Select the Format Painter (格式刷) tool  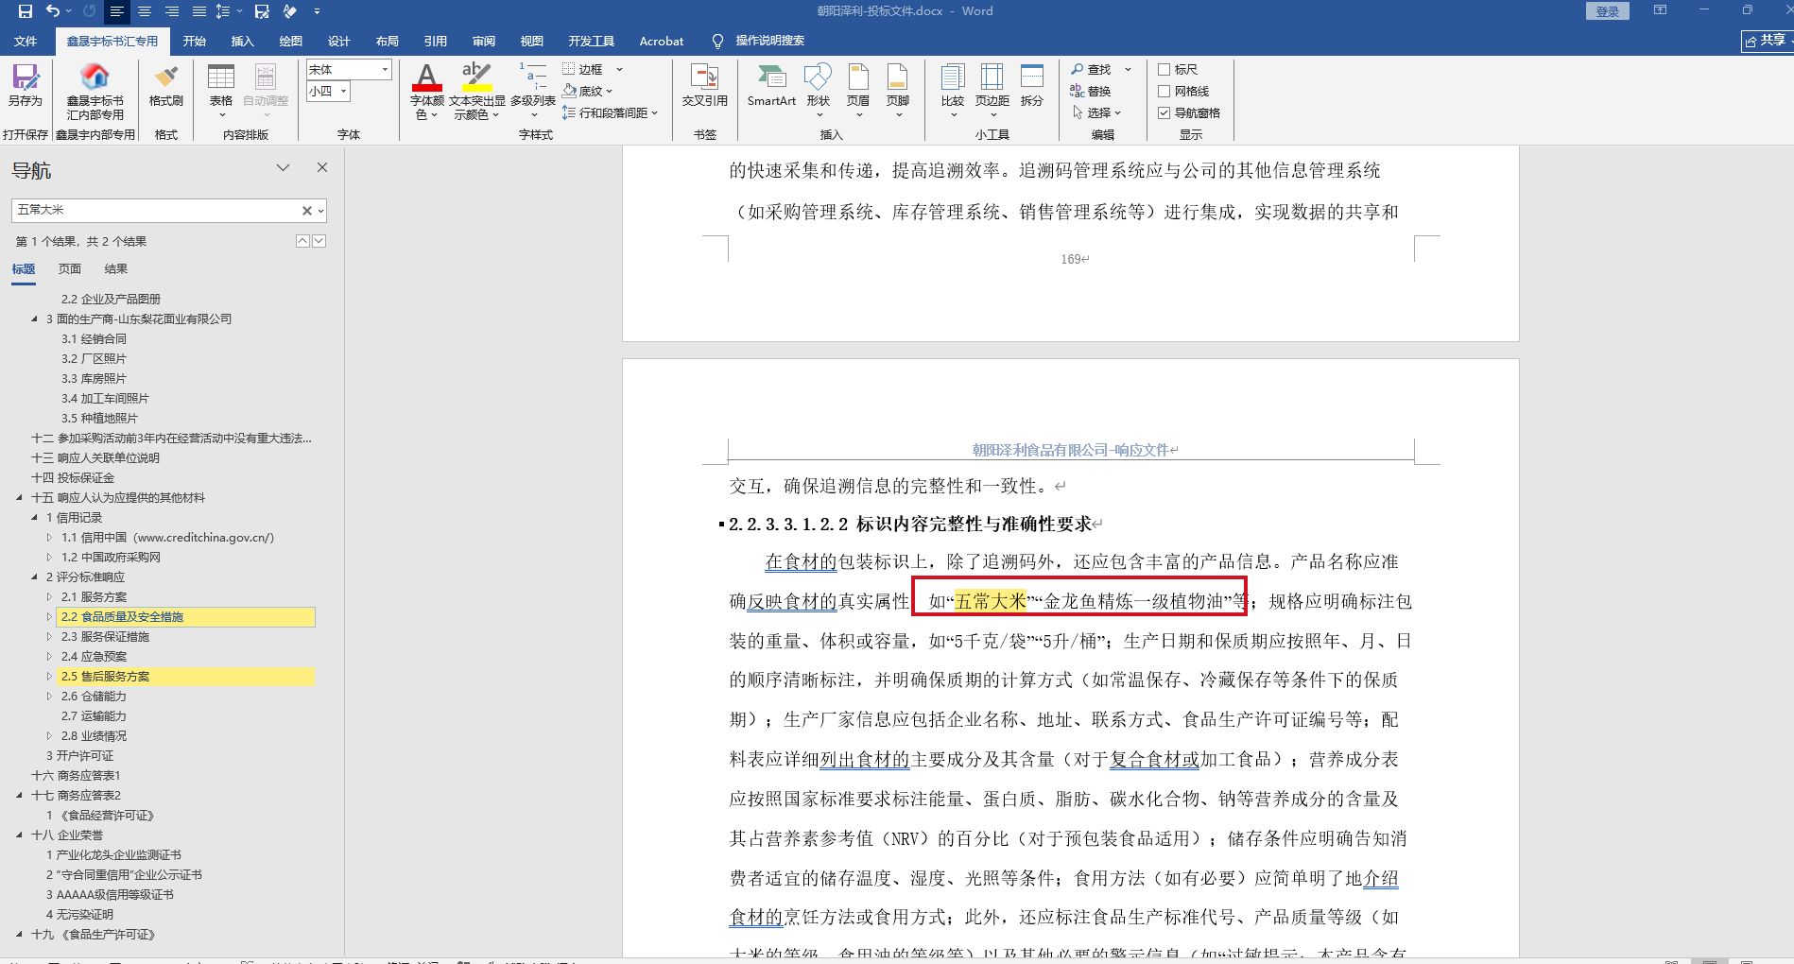(x=165, y=82)
